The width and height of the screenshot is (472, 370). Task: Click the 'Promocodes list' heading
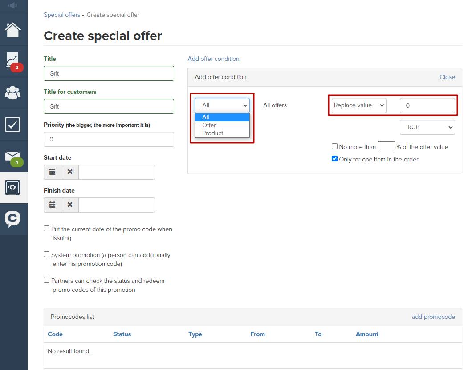(x=72, y=317)
